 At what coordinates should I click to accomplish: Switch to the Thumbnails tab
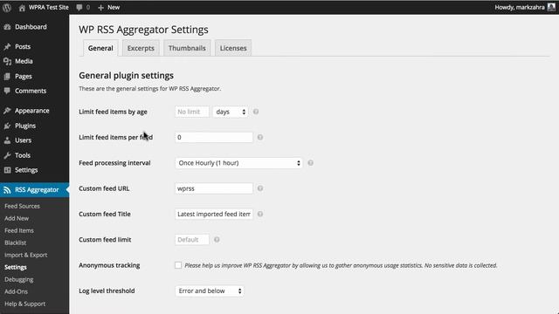187,48
